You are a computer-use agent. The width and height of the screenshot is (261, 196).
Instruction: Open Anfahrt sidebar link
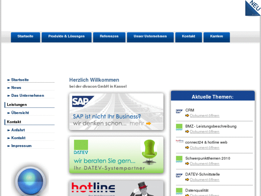[18, 130]
